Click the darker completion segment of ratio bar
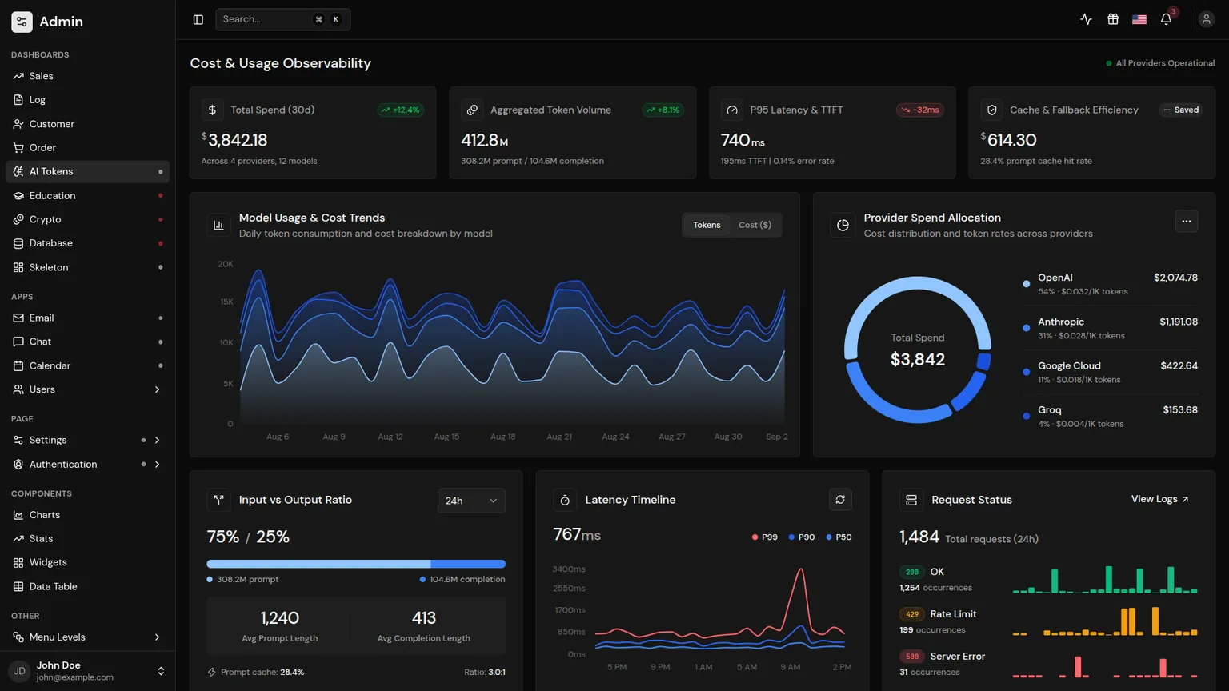1229x691 pixels. pyautogui.click(x=468, y=564)
